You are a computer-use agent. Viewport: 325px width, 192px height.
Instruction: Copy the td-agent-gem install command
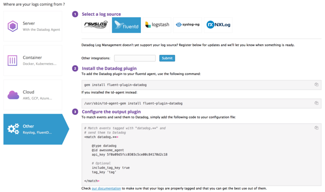[316, 103]
